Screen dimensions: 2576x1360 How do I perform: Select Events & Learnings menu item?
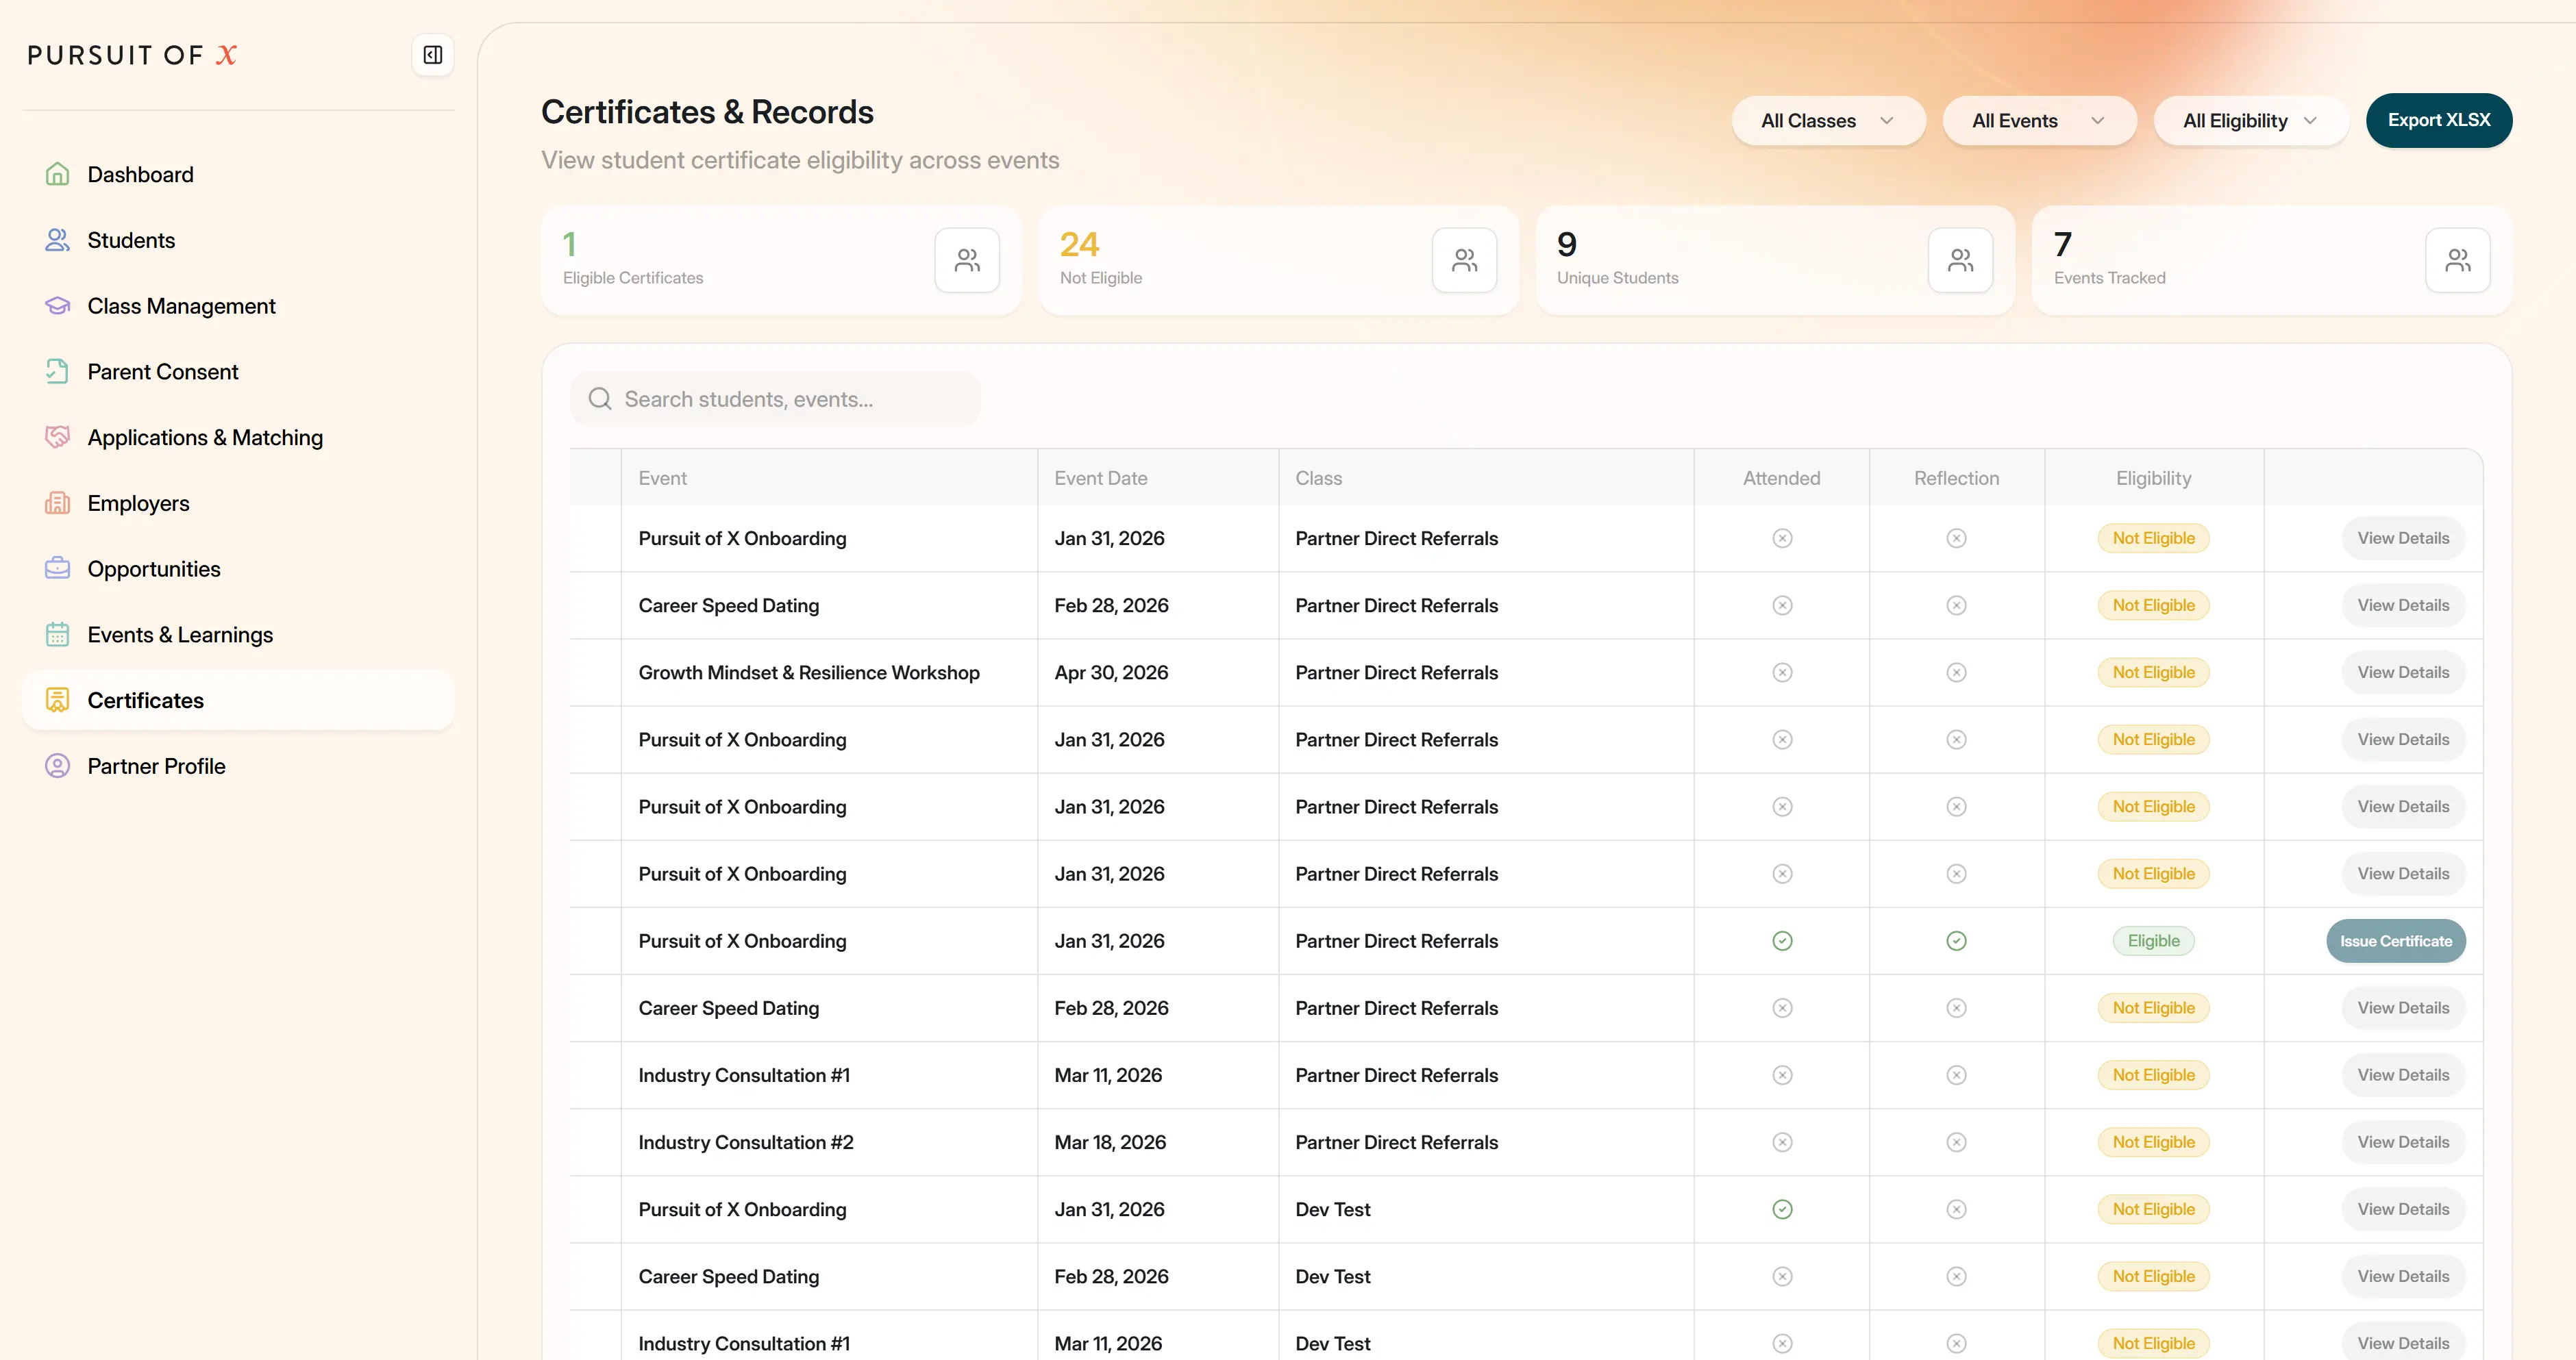238,635
